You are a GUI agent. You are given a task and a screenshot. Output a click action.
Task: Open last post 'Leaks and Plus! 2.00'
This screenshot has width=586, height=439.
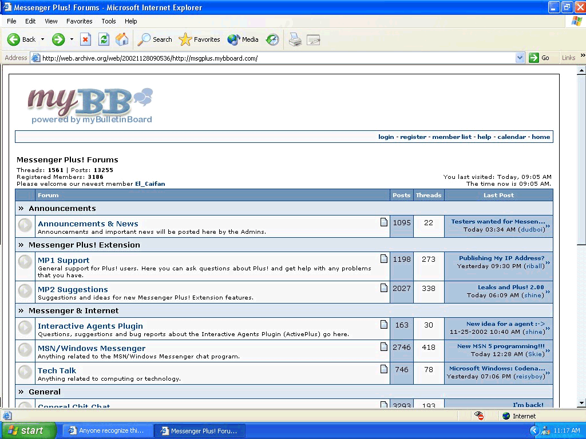coord(511,287)
